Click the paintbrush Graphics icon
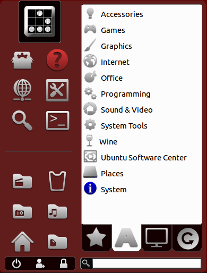207x273 pixels. pos(90,45)
